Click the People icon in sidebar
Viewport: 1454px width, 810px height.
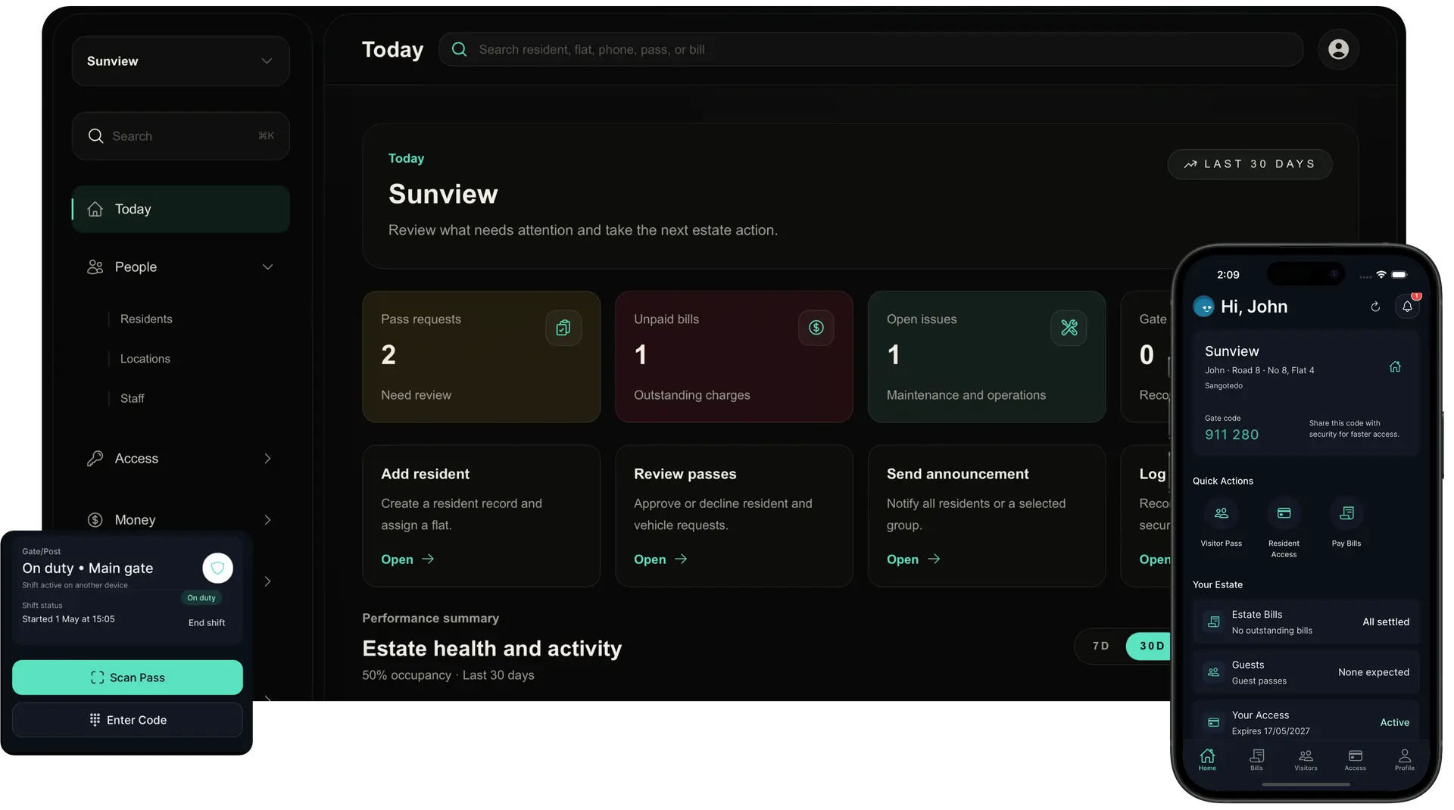[95, 267]
